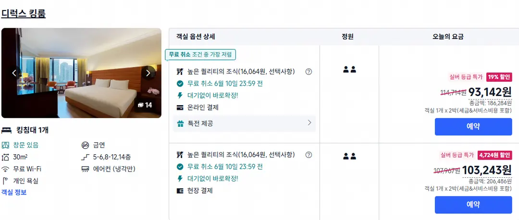Expand the 특전 제공 benefits chevron
The width and height of the screenshot is (519, 220).
[309, 123]
